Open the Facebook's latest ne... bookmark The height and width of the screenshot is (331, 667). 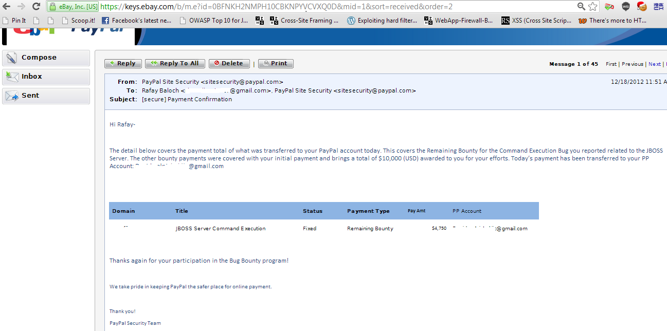[x=136, y=21]
